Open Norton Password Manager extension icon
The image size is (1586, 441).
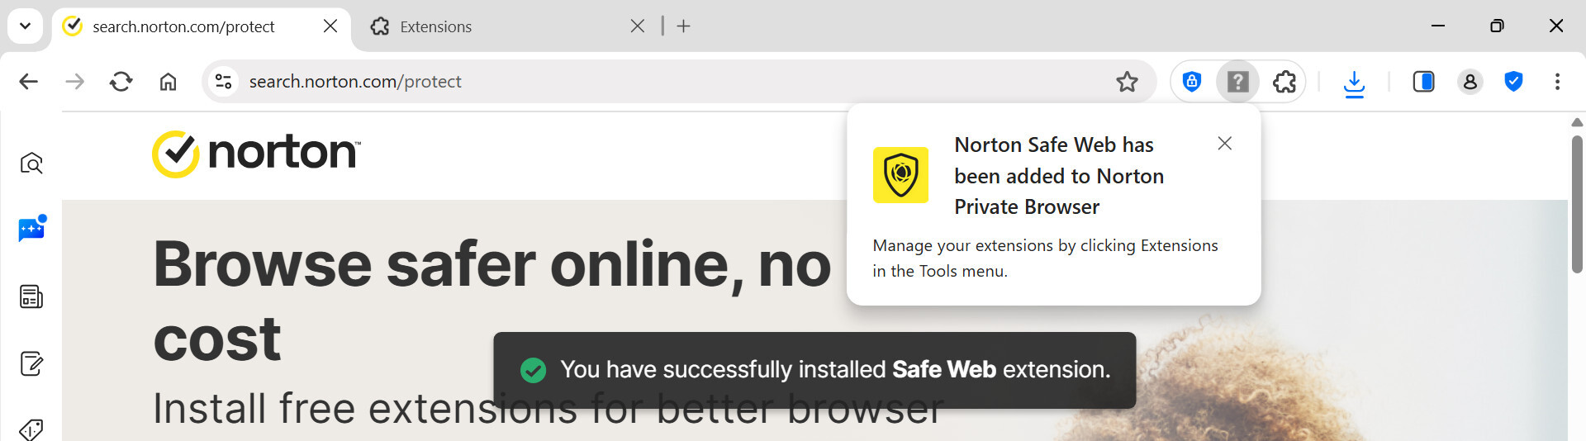click(x=1192, y=82)
